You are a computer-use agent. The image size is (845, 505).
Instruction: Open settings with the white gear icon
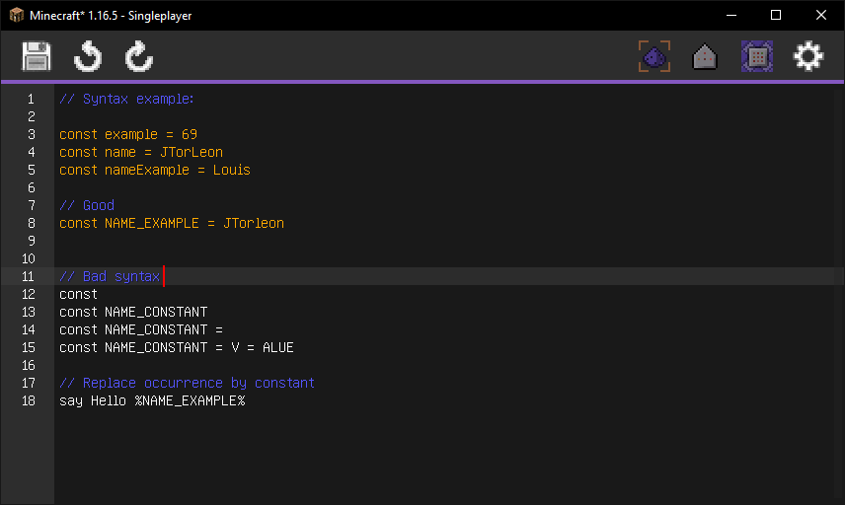point(808,56)
